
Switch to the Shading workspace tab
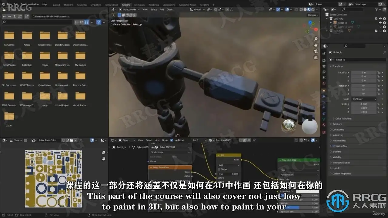tap(126, 5)
